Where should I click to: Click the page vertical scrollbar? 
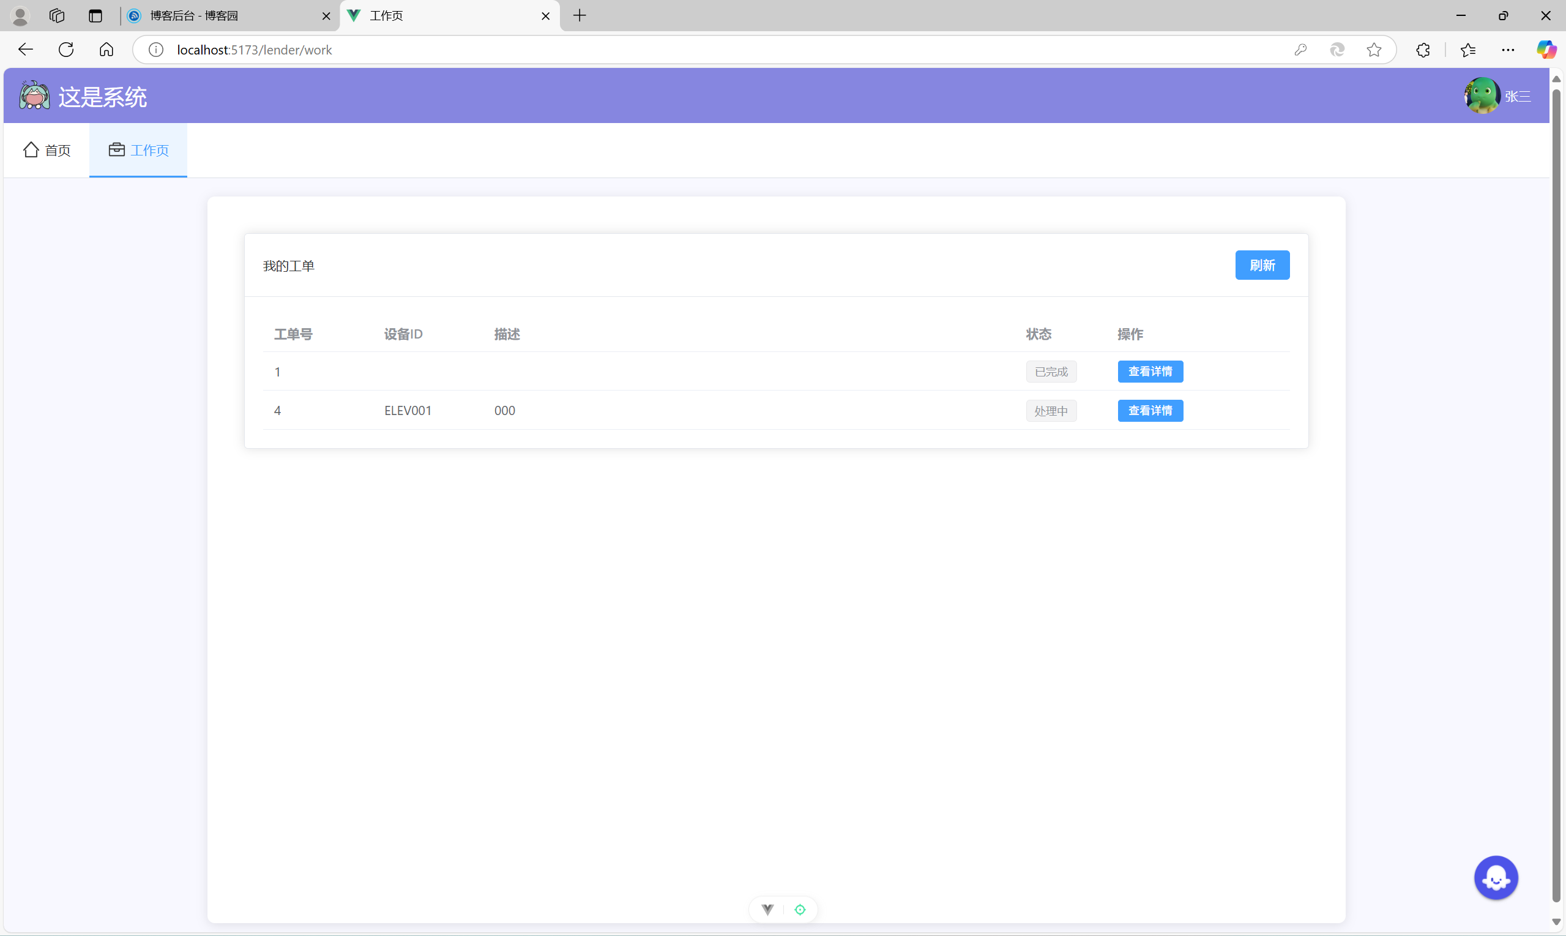pos(1556,492)
